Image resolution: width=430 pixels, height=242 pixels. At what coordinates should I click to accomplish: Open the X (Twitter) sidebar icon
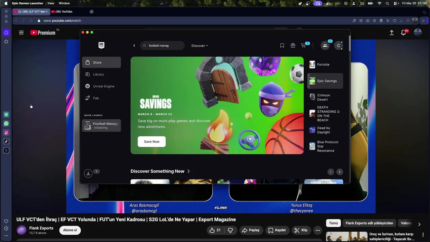click(6, 150)
